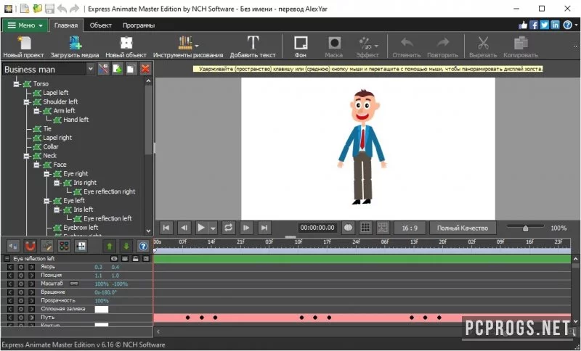Collapse the Eye right tree node
This screenshot has height=351, width=581.
coord(46,174)
